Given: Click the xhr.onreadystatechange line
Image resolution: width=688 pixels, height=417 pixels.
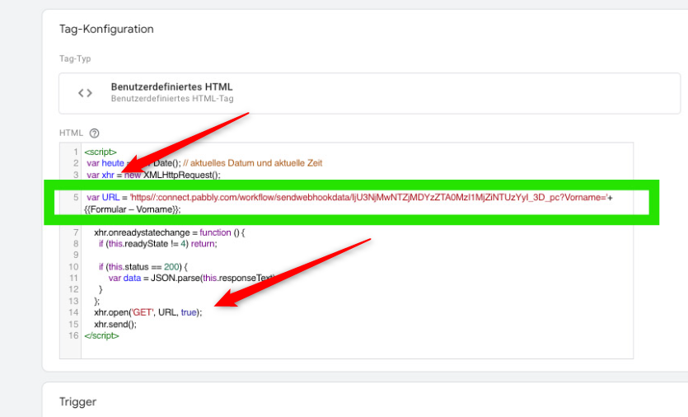Looking at the screenshot, I should 170,232.
